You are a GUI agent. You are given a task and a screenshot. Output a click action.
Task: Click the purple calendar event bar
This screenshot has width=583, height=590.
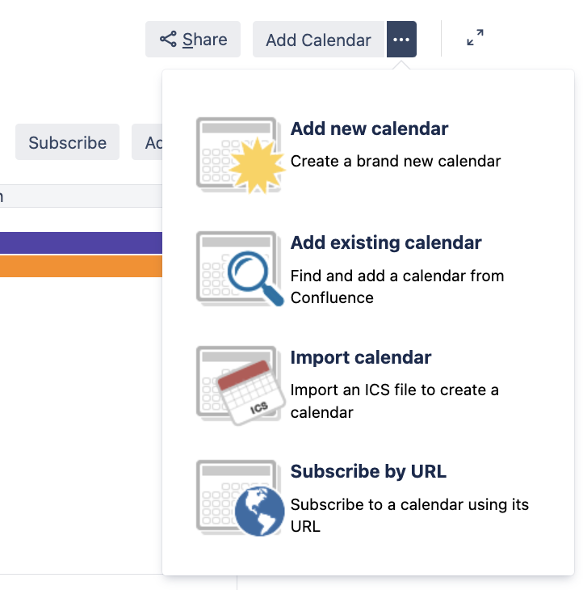[81, 242]
